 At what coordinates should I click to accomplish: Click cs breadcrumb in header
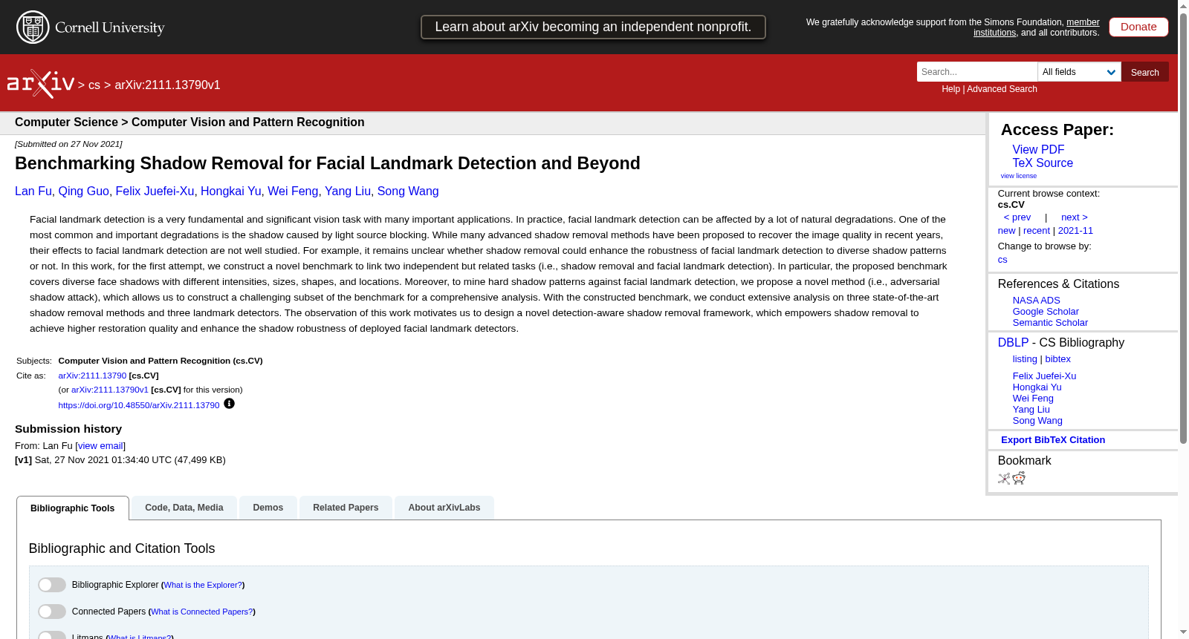click(94, 85)
